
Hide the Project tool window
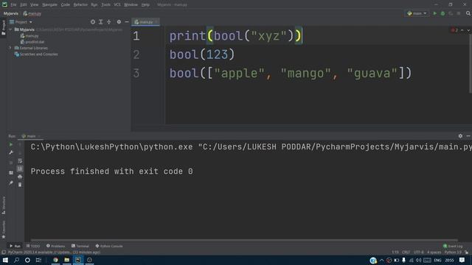click(x=127, y=21)
